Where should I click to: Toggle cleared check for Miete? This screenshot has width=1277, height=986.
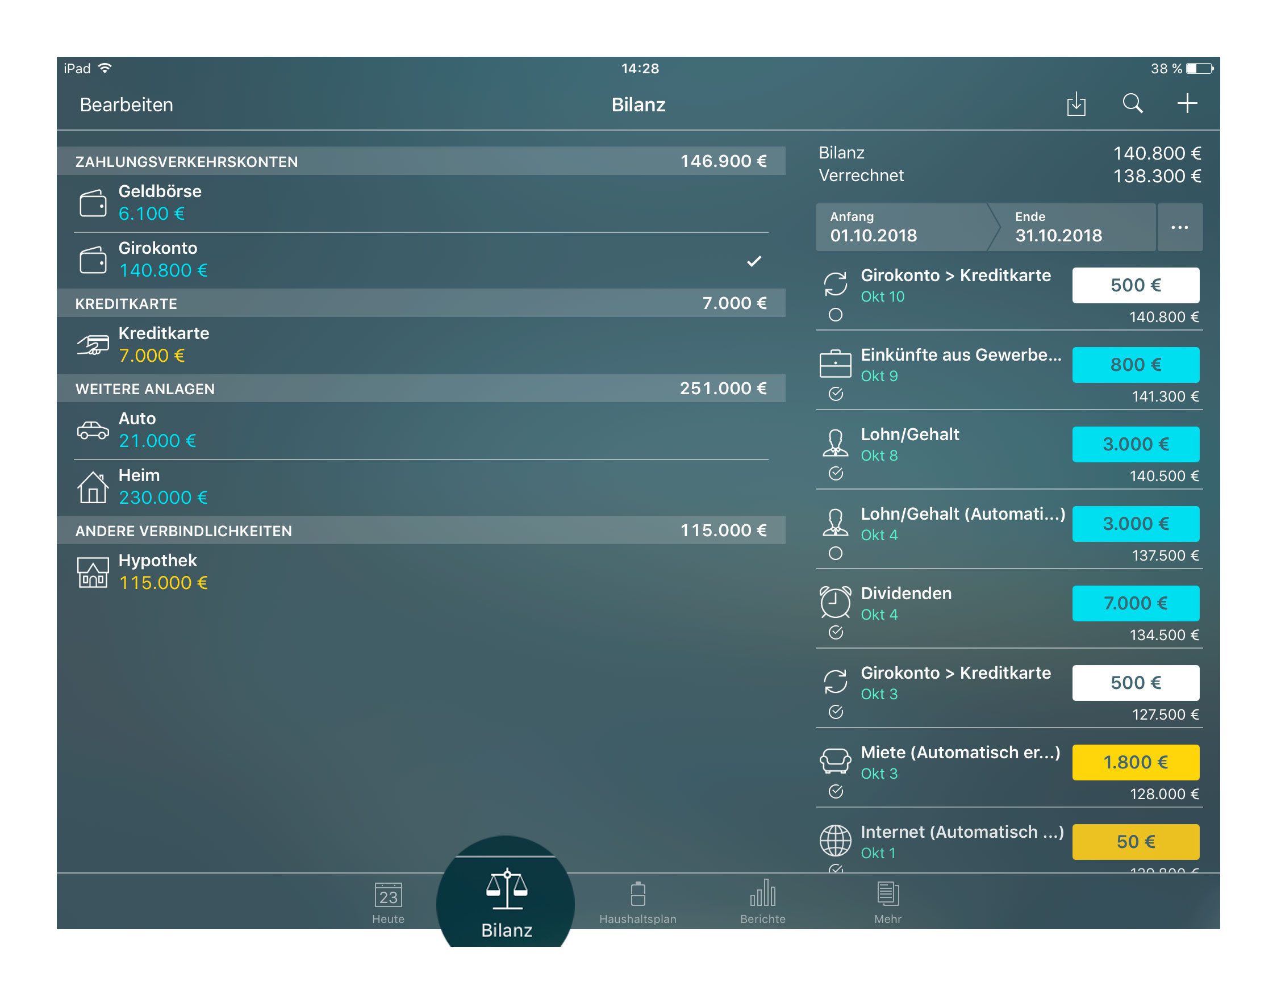point(836,791)
